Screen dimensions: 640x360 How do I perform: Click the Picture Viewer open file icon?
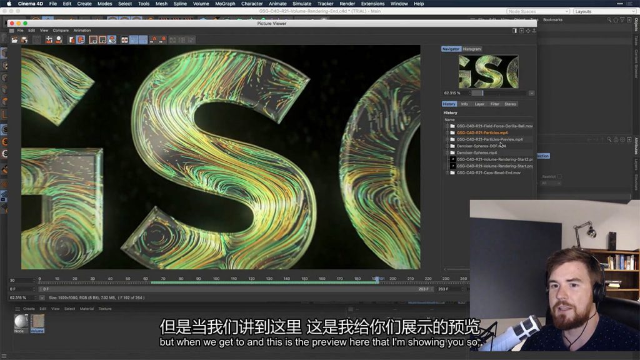pyautogui.click(x=14, y=39)
